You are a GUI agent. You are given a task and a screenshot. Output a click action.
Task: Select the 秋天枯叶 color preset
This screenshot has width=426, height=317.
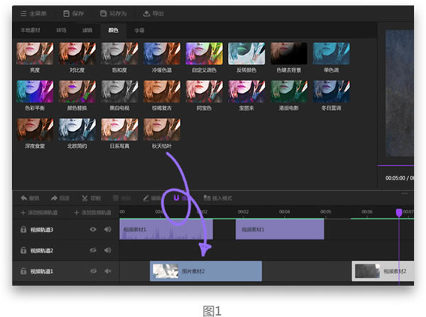click(x=162, y=129)
